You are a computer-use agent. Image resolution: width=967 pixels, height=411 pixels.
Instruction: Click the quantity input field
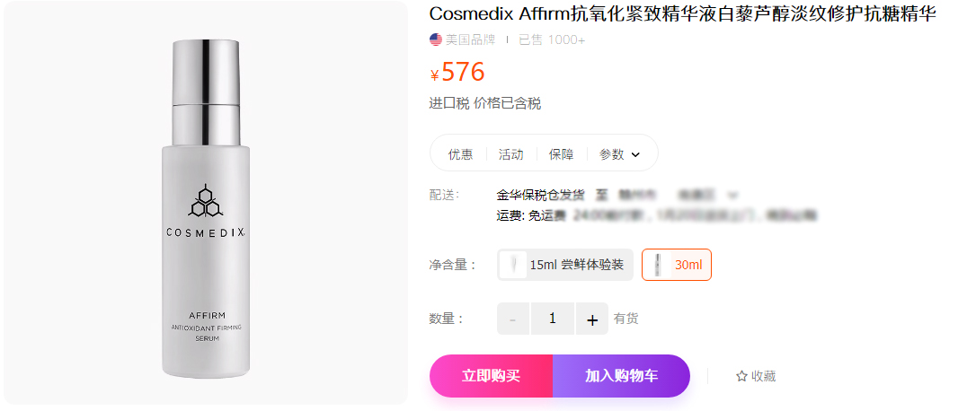[x=553, y=319]
